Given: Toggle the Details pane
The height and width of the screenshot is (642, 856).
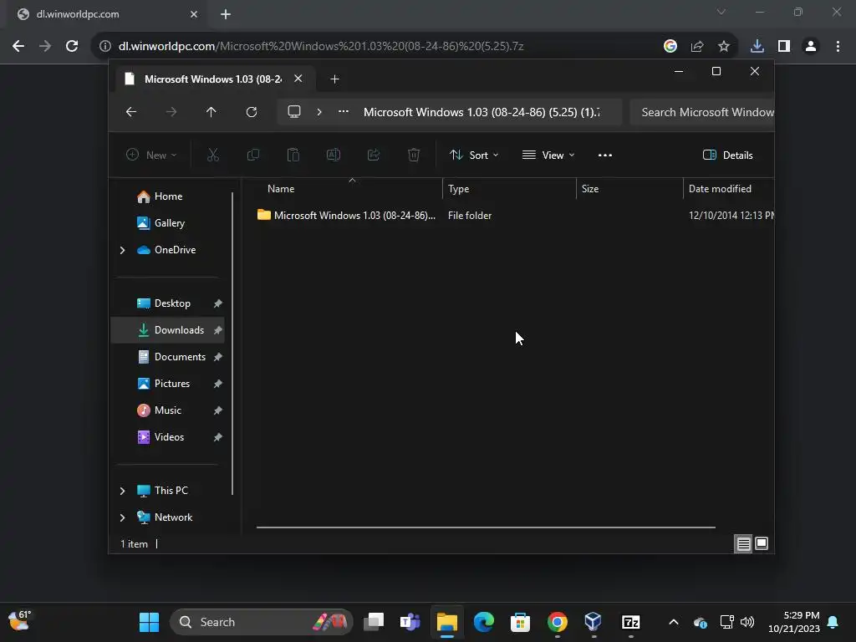Looking at the screenshot, I should coord(728,155).
